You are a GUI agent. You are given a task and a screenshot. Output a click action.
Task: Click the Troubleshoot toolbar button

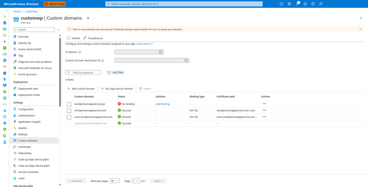pyautogui.click(x=93, y=38)
